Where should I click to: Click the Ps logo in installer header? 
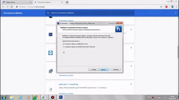coord(118,29)
